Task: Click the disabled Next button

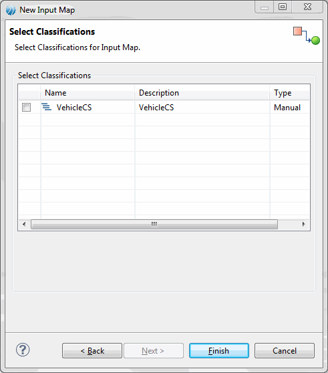Action: point(154,351)
